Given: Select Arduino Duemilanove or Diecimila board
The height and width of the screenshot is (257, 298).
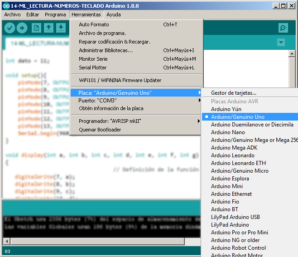Looking at the screenshot, I should pyautogui.click(x=250, y=125).
